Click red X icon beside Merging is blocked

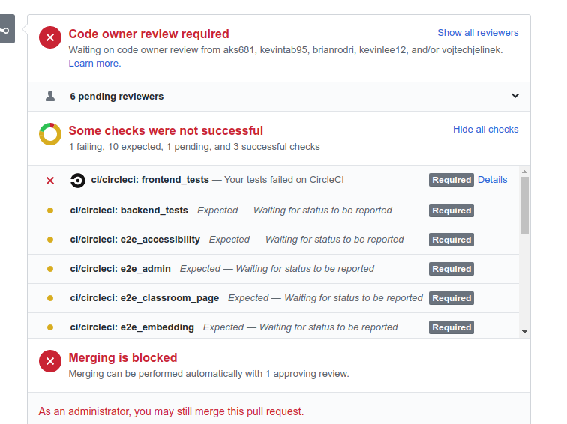click(x=50, y=361)
